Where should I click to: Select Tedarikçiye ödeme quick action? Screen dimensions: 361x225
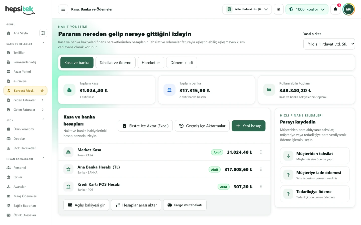tap(315, 194)
